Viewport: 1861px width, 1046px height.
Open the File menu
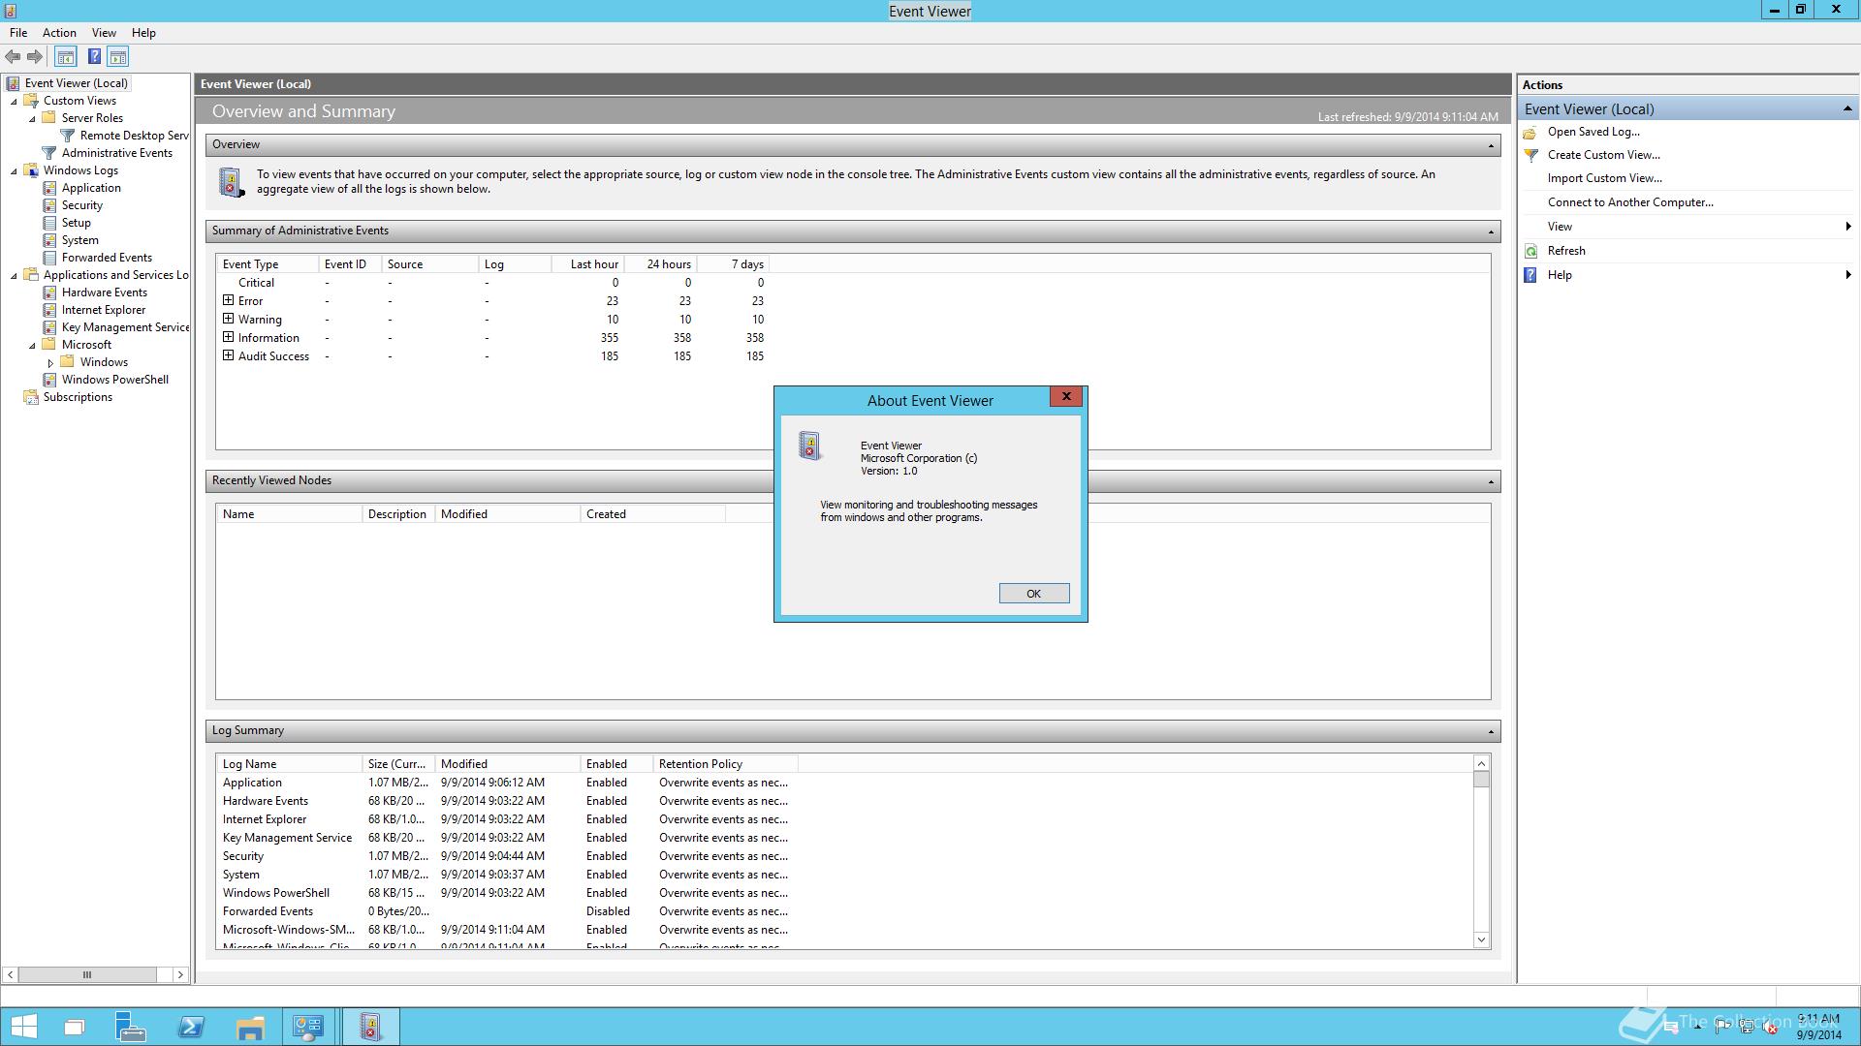[x=18, y=33]
